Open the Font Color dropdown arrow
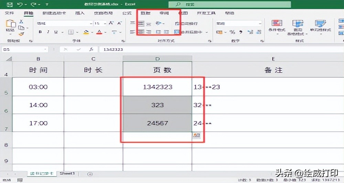 [x=106, y=32]
